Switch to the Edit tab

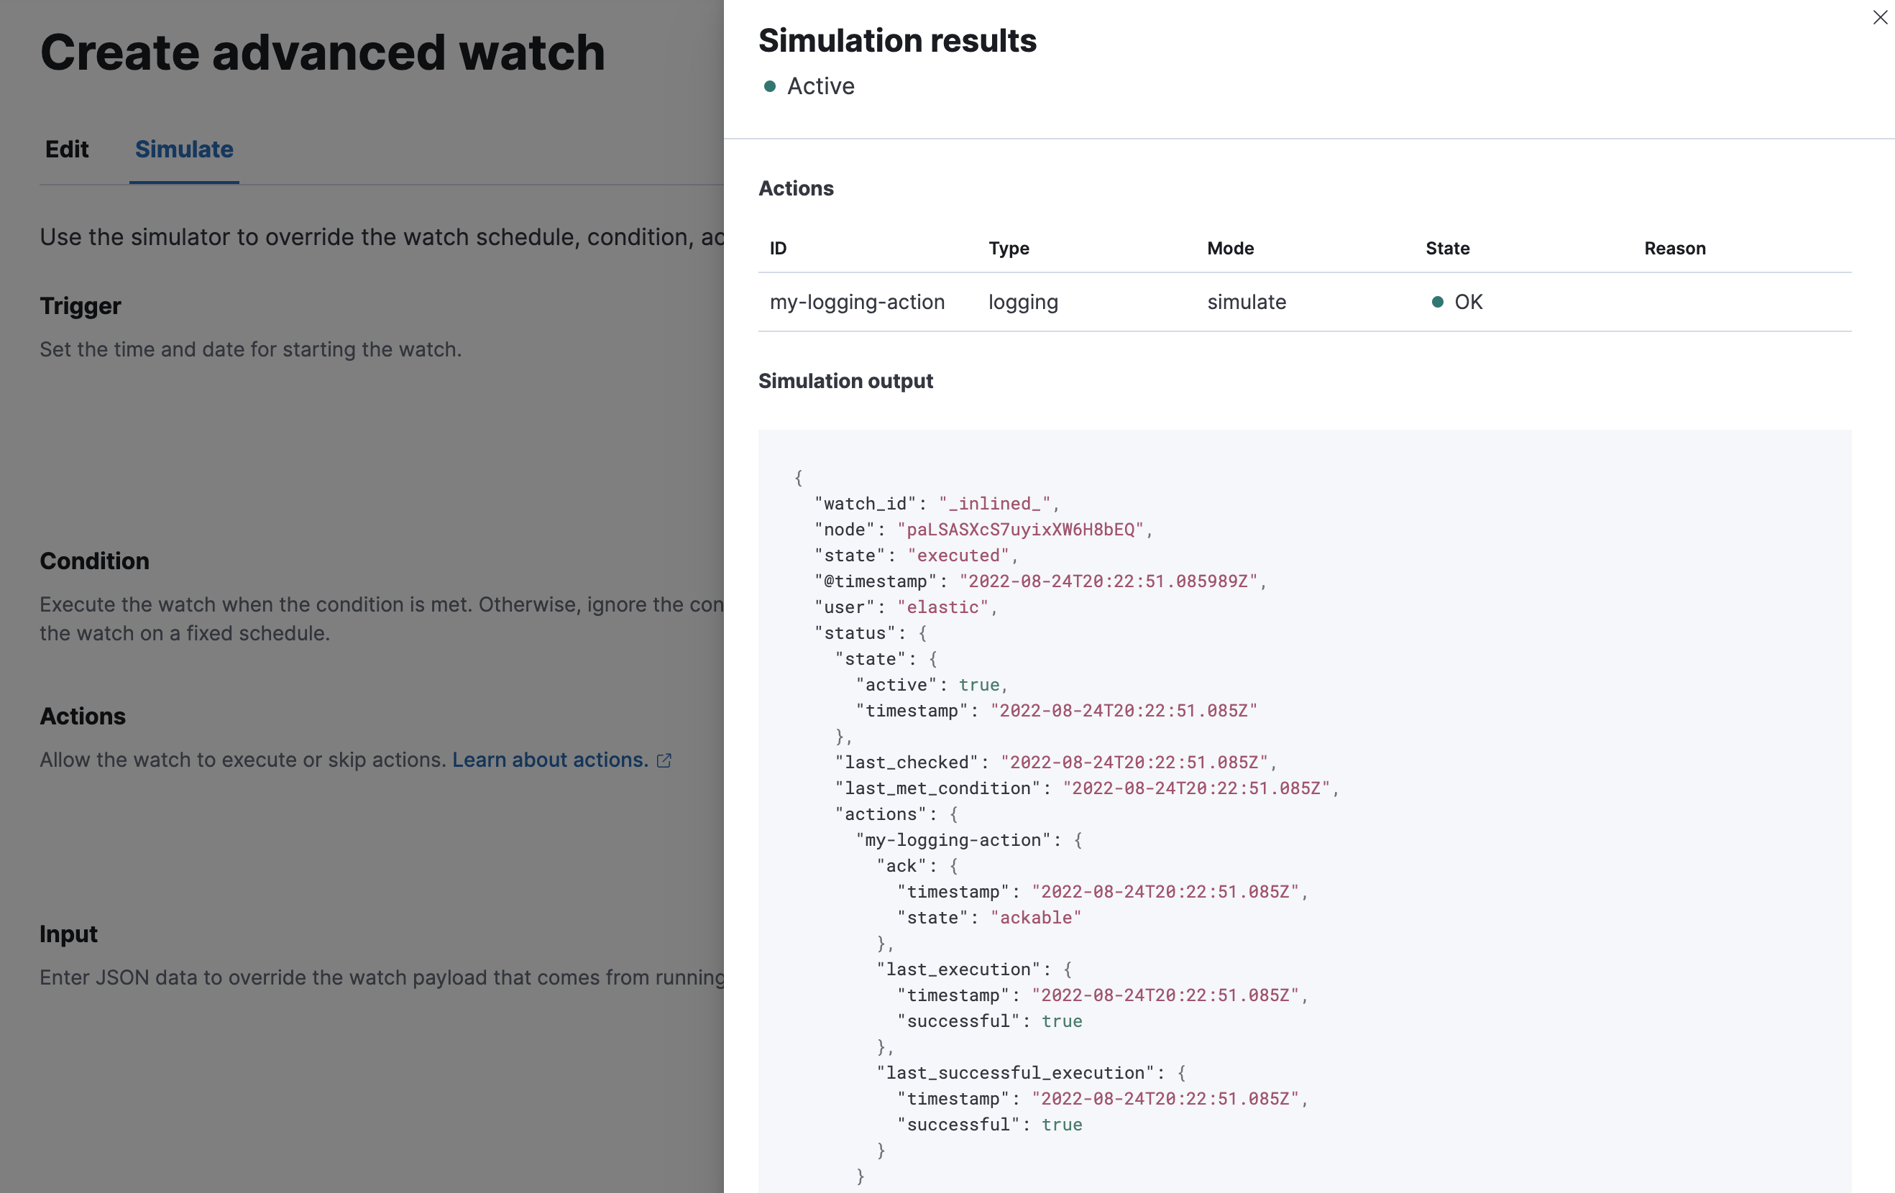[x=67, y=149]
